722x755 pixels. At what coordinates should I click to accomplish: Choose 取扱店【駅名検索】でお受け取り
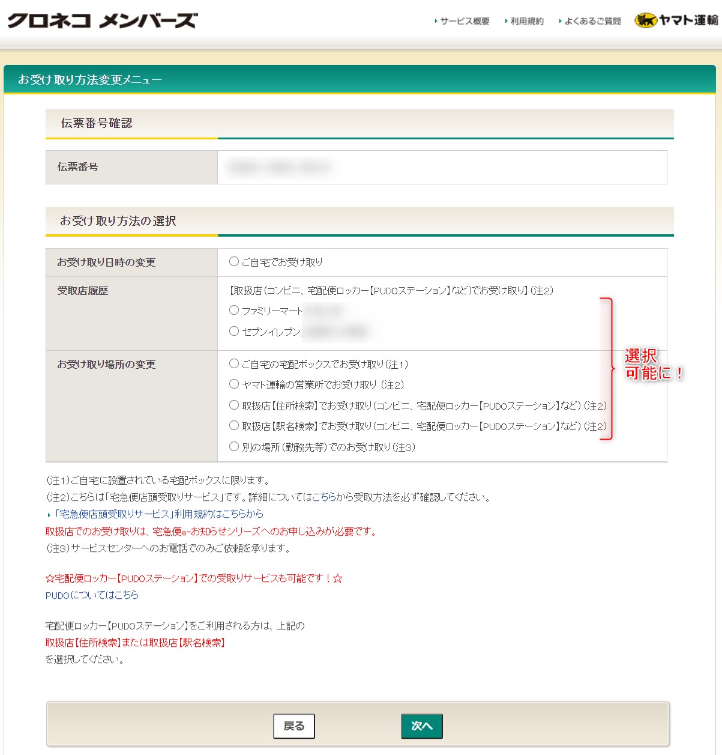[233, 425]
